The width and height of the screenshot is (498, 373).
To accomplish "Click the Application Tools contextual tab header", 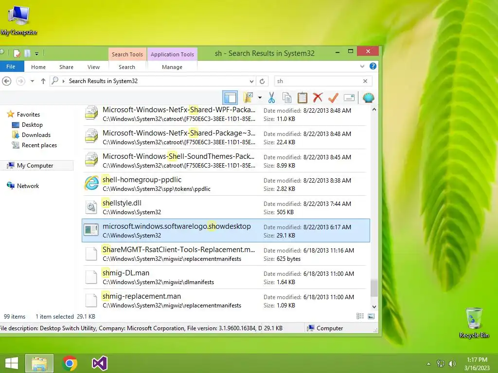I will (x=173, y=54).
